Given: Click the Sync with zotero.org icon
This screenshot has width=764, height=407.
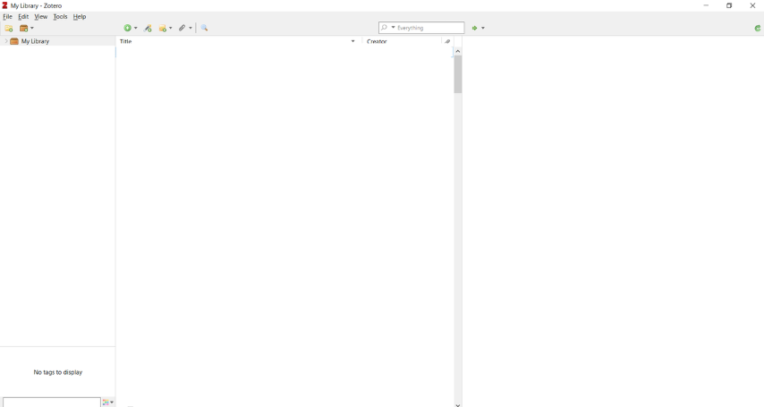Looking at the screenshot, I should coord(757,29).
